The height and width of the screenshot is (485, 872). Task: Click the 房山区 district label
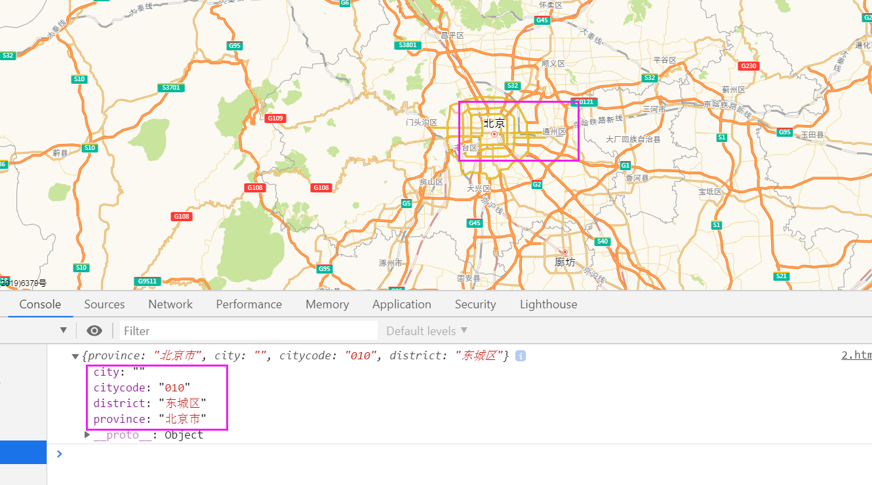click(431, 182)
